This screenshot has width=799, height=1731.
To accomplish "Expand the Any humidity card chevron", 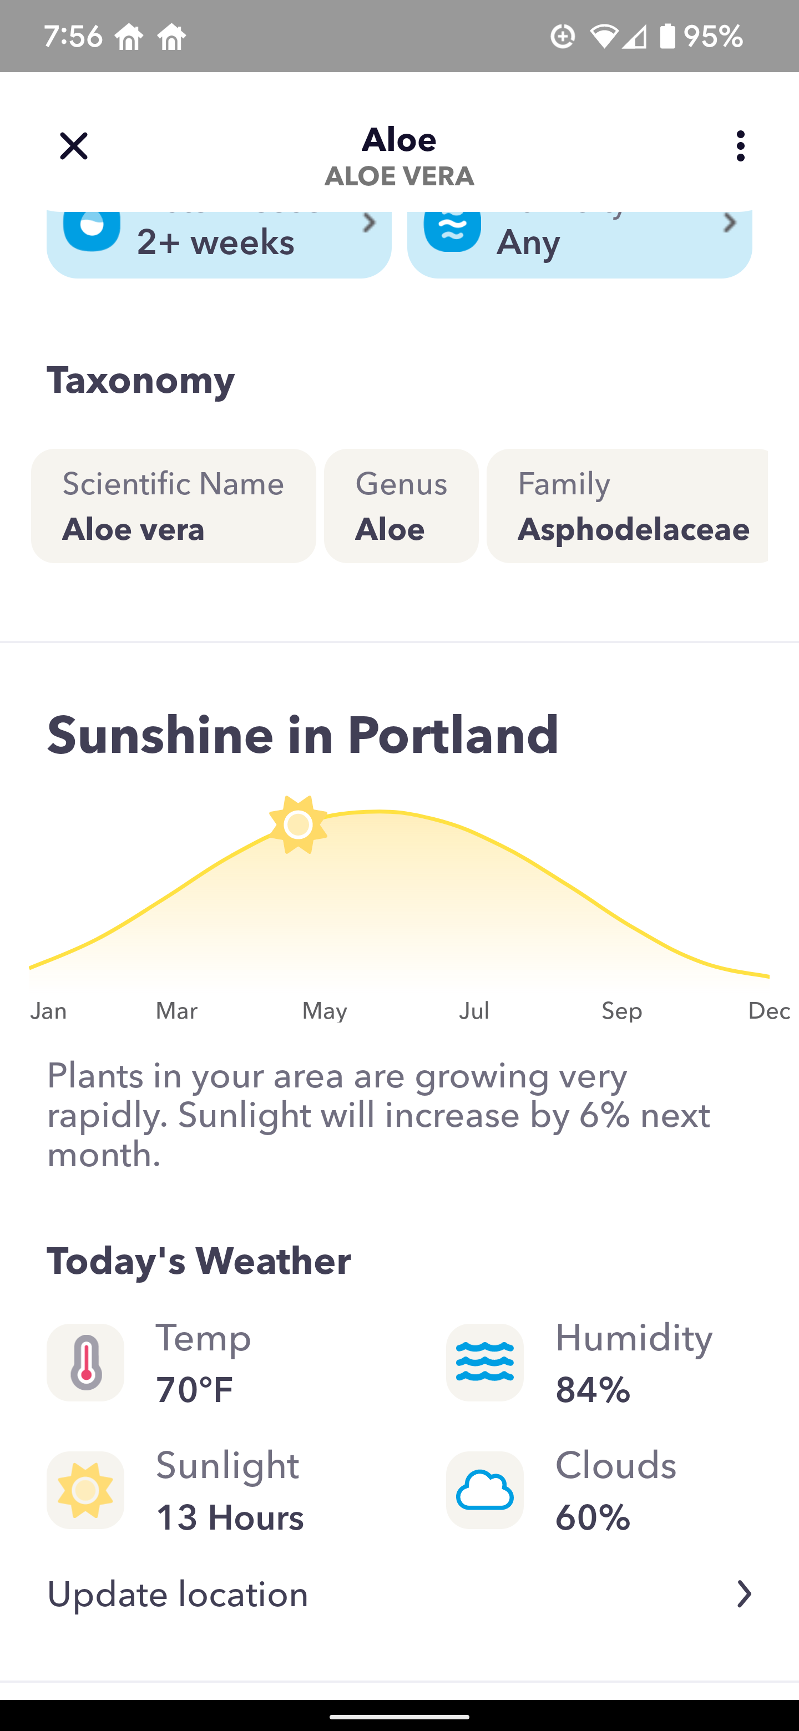I will click(729, 223).
